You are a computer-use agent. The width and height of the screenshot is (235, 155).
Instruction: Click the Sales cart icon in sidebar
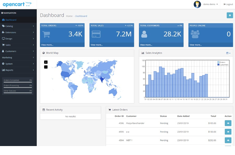(3, 45)
